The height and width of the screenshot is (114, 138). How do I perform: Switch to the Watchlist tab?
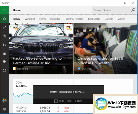[x=30, y=19]
